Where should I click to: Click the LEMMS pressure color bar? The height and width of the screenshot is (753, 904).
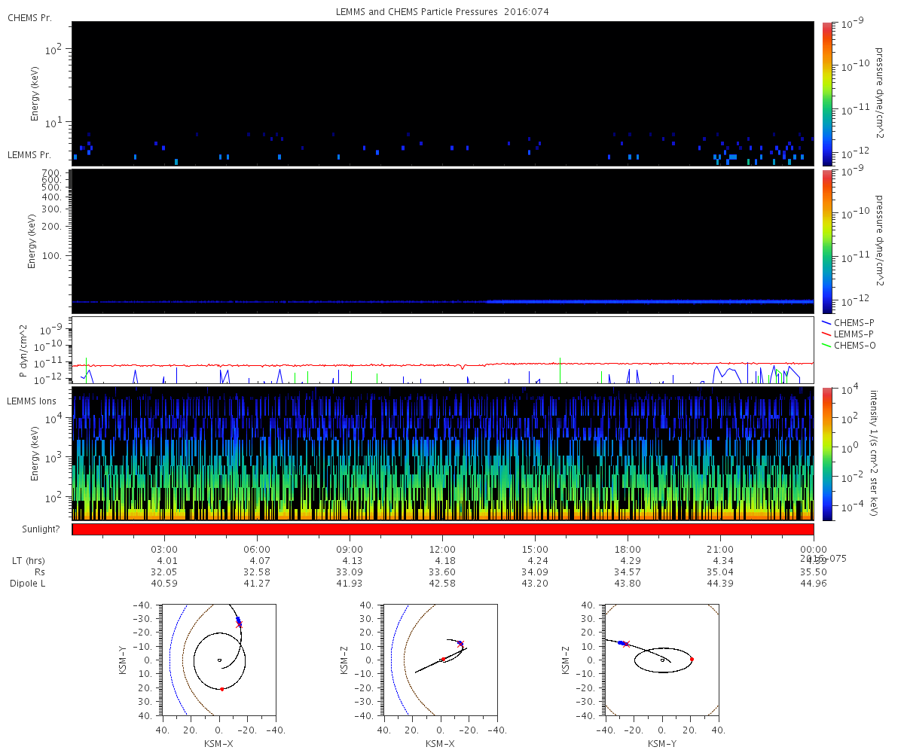(x=827, y=241)
